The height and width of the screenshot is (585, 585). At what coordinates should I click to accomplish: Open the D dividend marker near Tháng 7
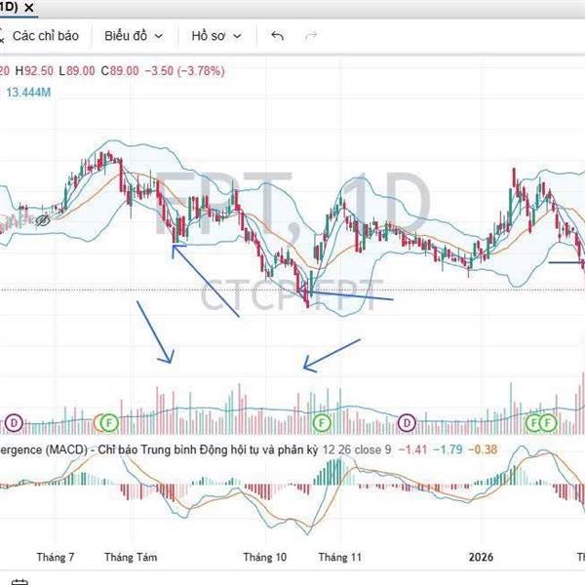click(x=15, y=423)
